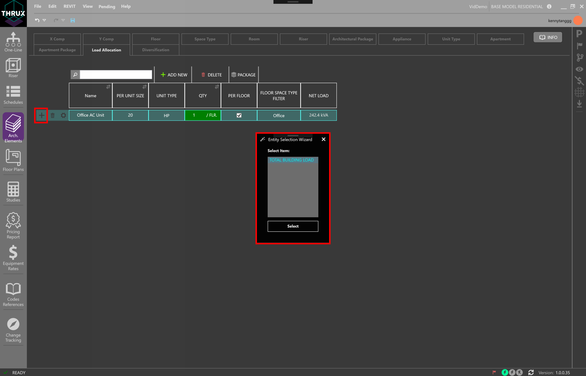This screenshot has height=376, width=586.
Task: Click the search input field
Action: point(116,75)
